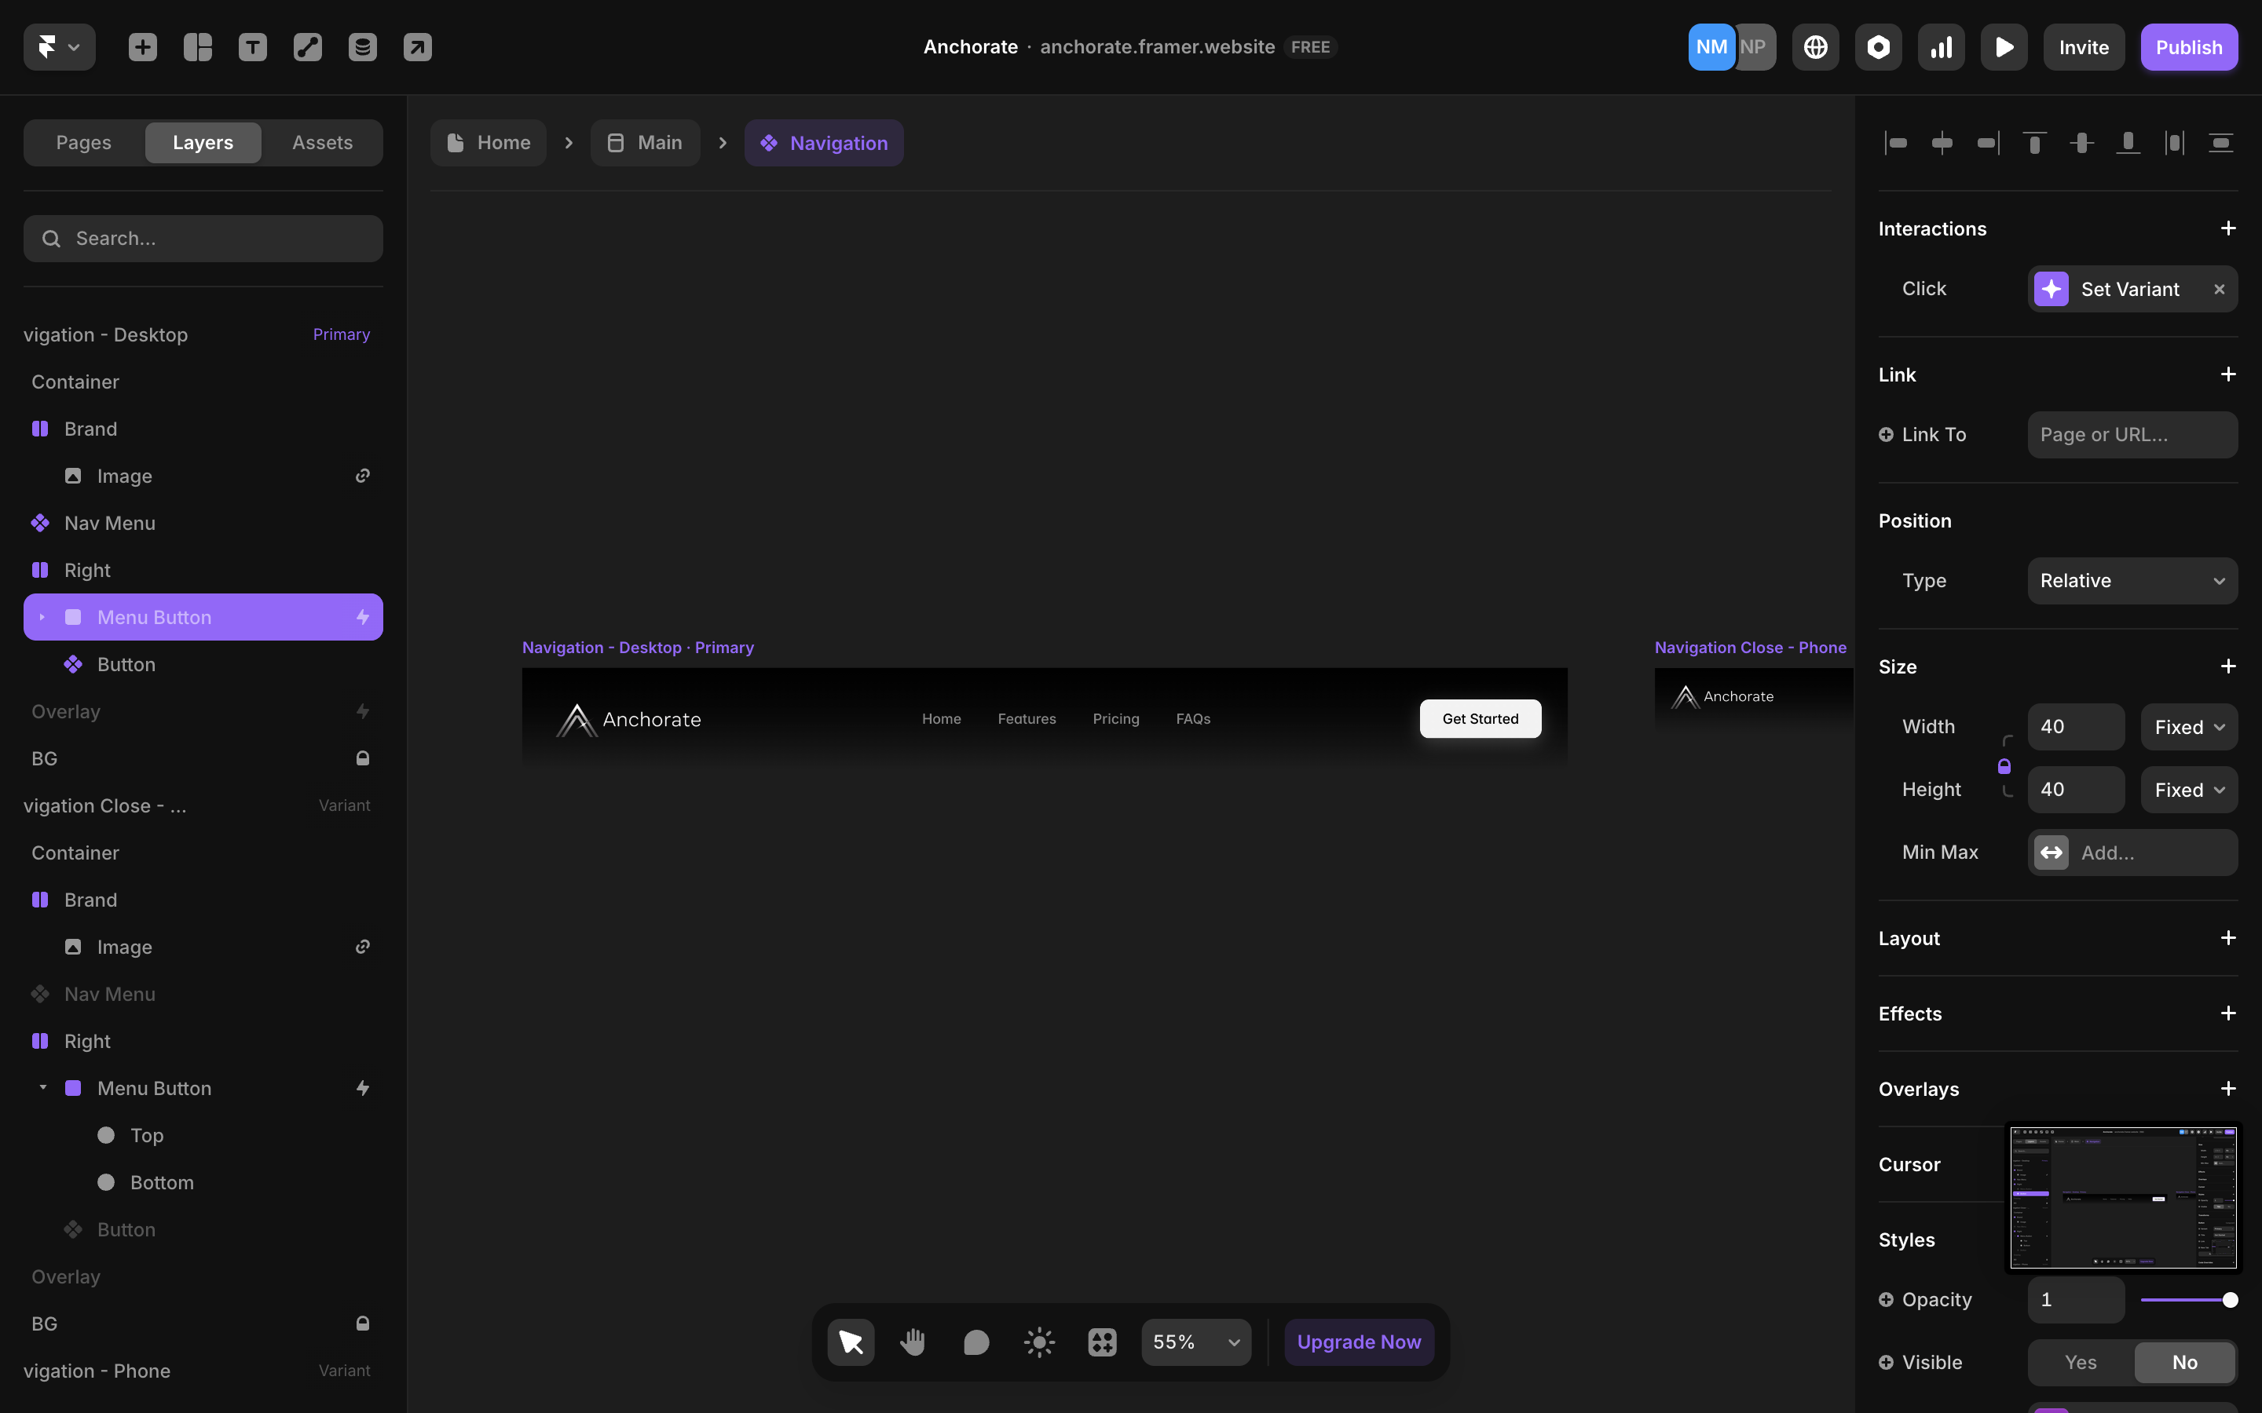Image resolution: width=2262 pixels, height=1413 pixels.
Task: Select the hand pan tool
Action: point(913,1342)
